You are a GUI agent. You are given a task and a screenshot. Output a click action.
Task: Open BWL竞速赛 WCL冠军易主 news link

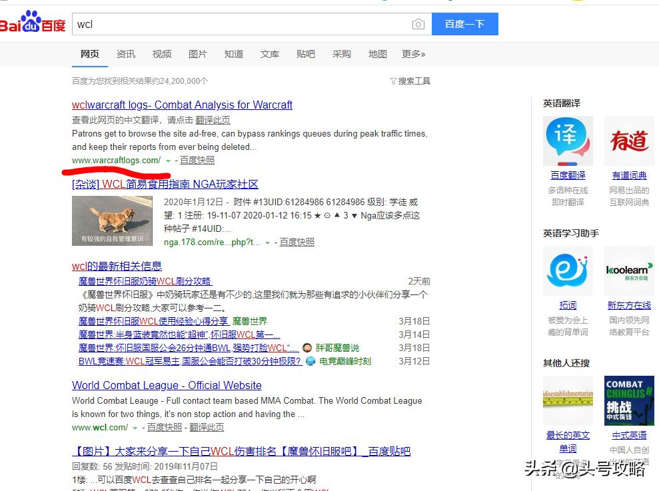click(191, 361)
